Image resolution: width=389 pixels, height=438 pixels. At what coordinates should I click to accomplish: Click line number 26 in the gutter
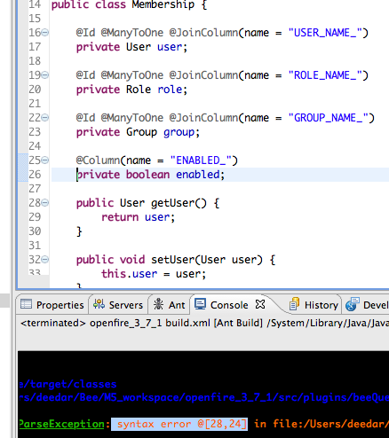click(x=35, y=175)
